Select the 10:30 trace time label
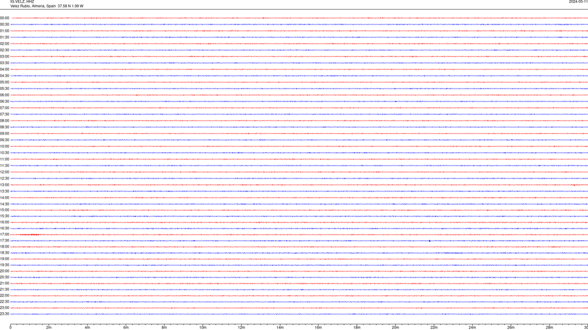The width and height of the screenshot is (588, 330). [x=4, y=153]
